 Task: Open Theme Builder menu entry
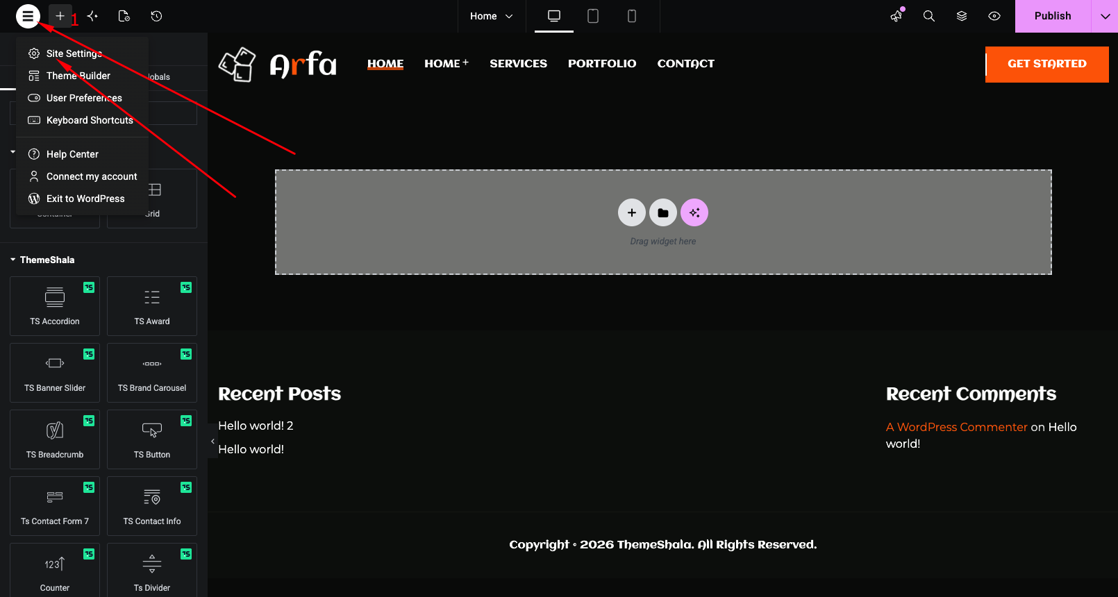point(82,76)
